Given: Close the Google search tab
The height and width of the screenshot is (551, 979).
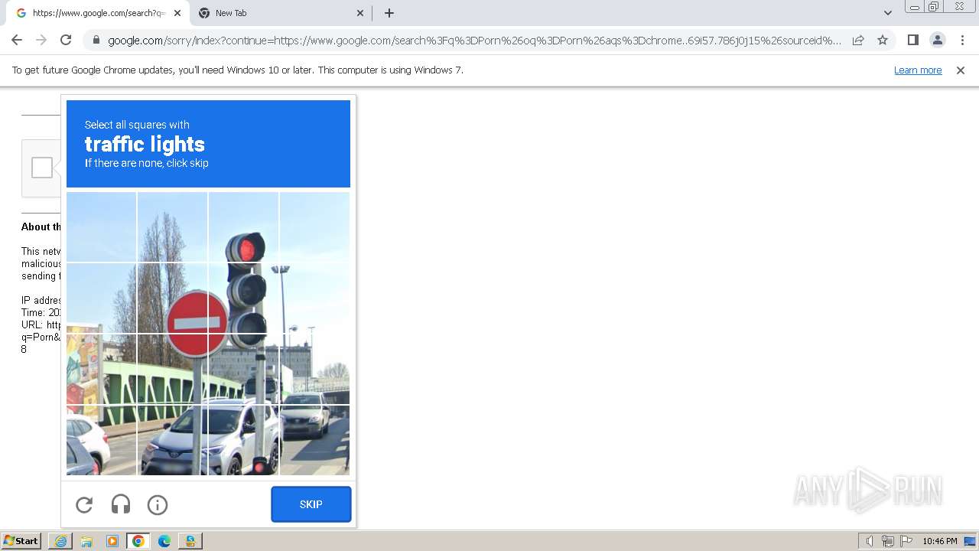Looking at the screenshot, I should [x=177, y=13].
